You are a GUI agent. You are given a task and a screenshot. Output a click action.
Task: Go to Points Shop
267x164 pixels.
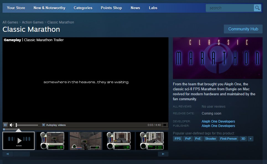(x=111, y=8)
